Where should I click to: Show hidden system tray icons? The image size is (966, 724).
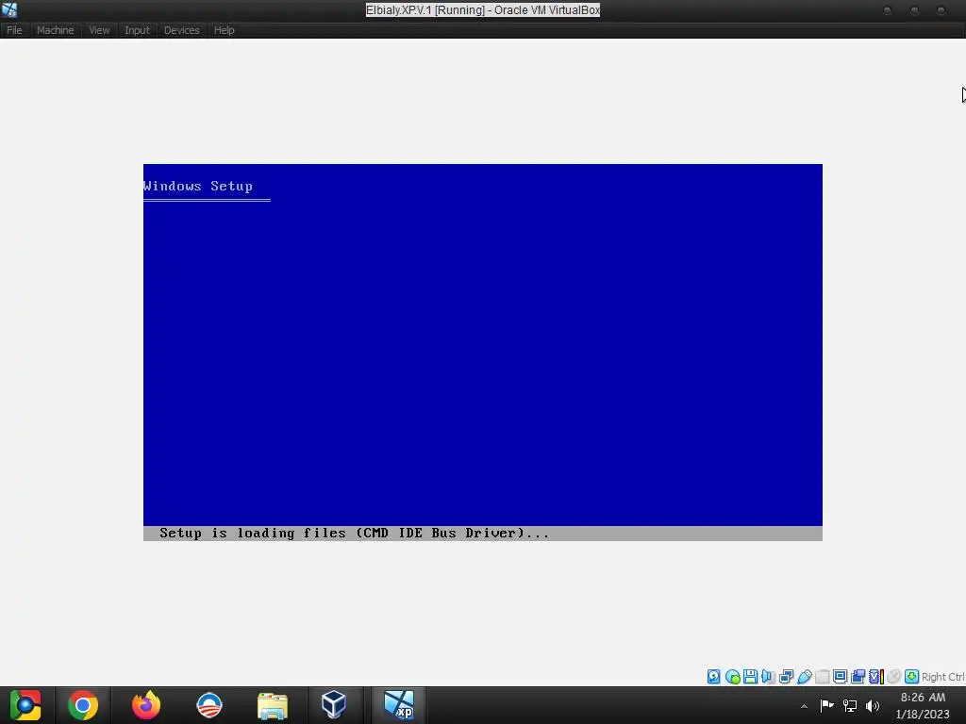[x=804, y=706]
